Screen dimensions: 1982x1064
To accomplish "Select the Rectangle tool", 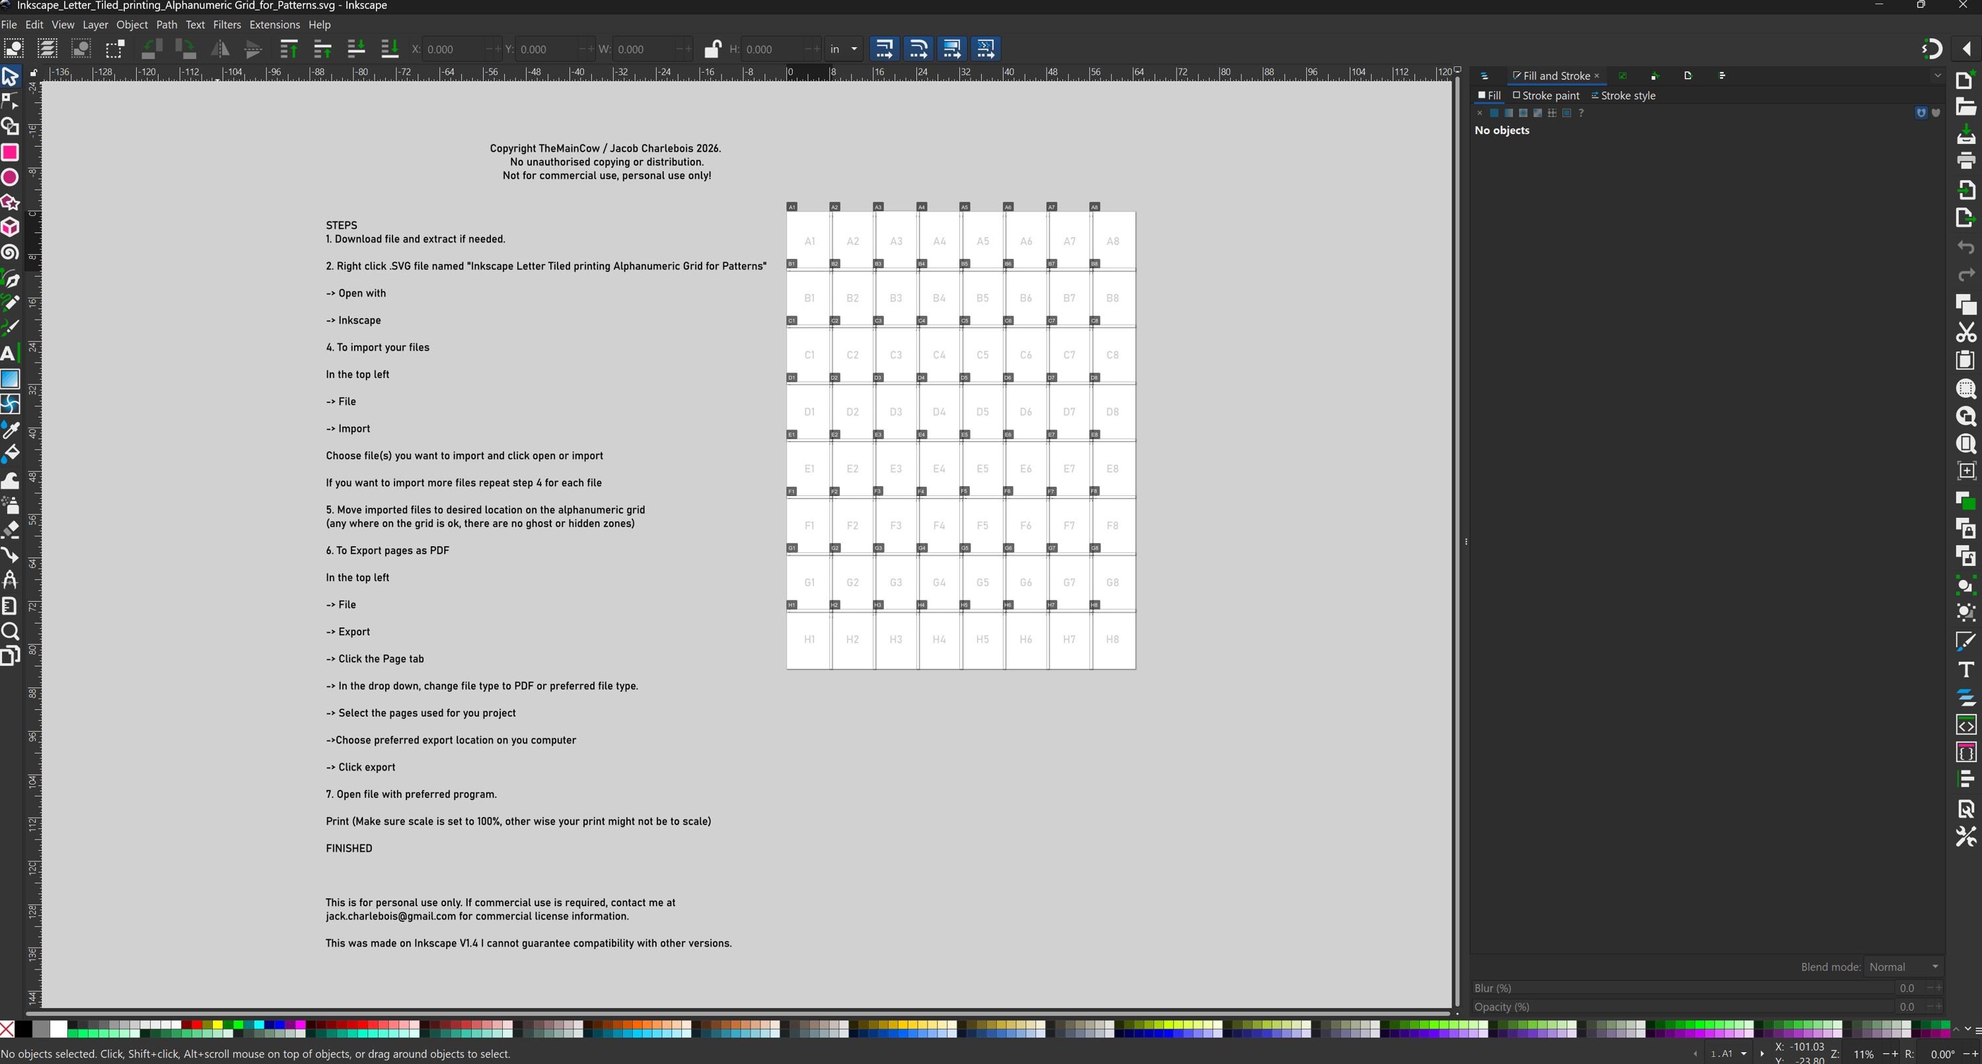I will click(10, 153).
